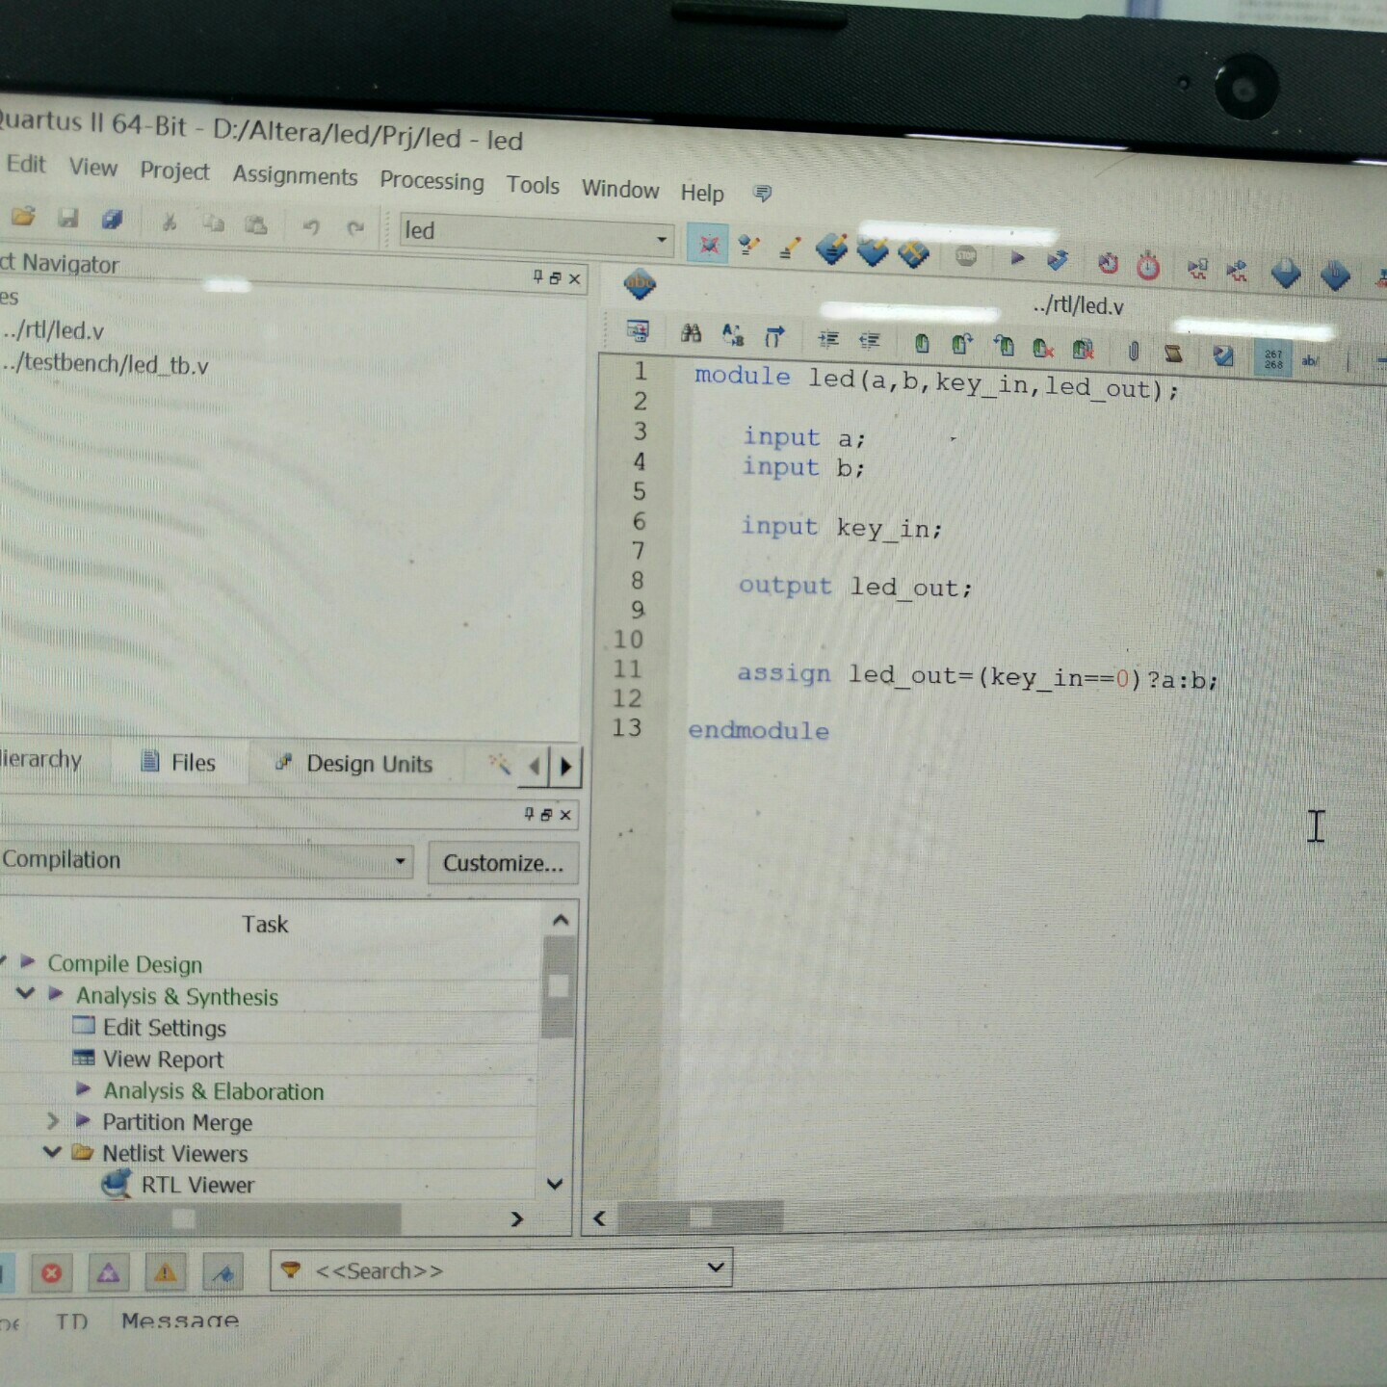This screenshot has height=1387, width=1387.
Task: Click the editor horizontal scrollbar thumb
Action: 700,1217
